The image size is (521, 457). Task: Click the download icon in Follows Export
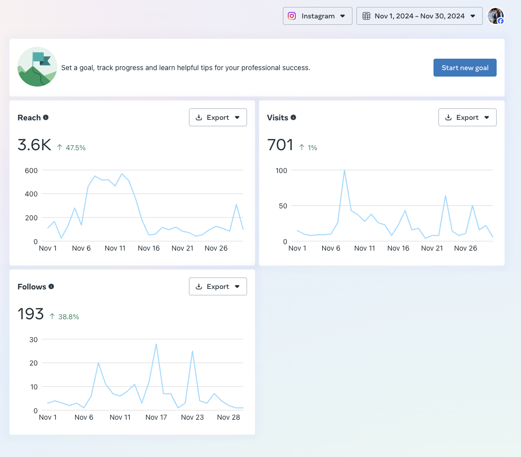(199, 286)
